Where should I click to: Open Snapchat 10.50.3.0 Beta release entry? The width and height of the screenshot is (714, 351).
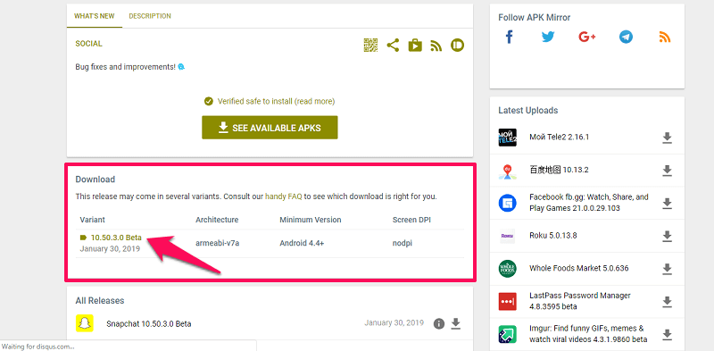[148, 324]
